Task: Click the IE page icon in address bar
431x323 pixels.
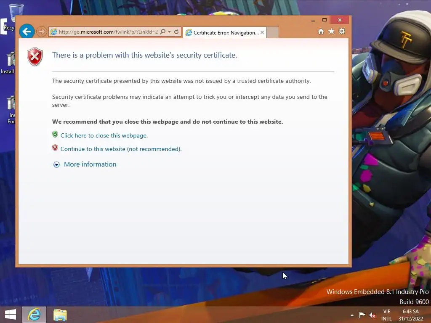Action: tap(53, 32)
